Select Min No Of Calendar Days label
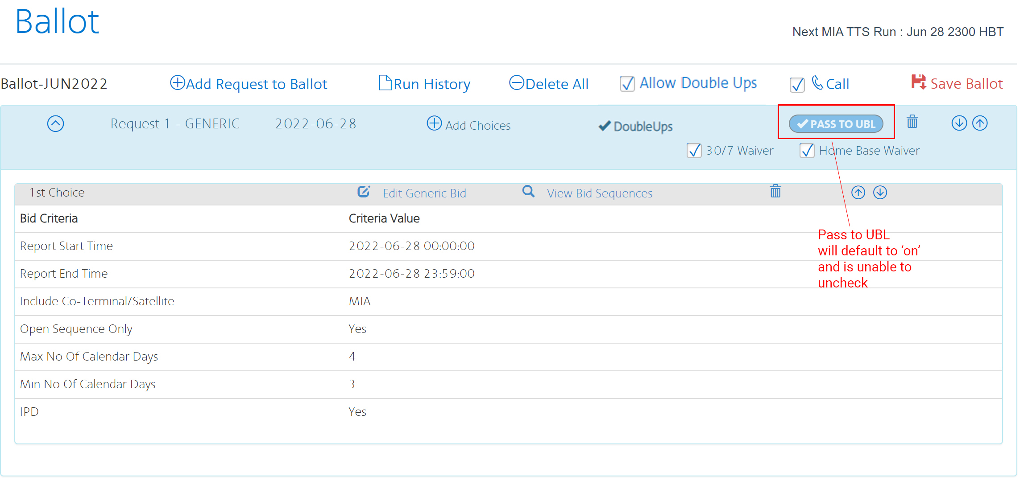This screenshot has height=484, width=1028. pos(88,385)
